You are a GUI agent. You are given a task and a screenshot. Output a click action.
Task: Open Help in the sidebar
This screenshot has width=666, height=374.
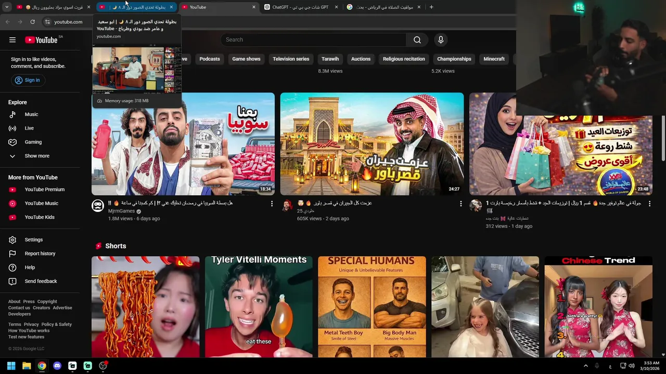(x=30, y=268)
